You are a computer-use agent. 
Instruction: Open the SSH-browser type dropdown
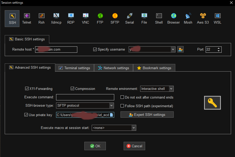(x=111, y=105)
